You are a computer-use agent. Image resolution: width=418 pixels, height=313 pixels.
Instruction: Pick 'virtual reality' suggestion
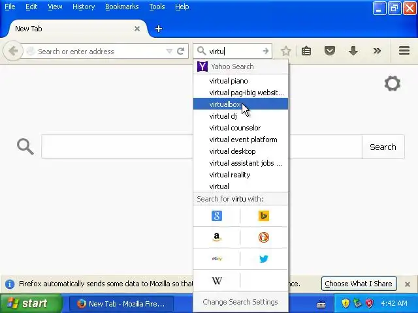coord(240,175)
